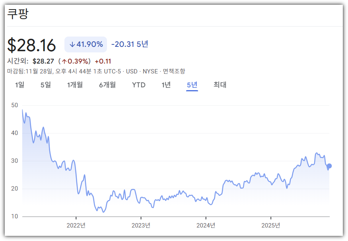Viewport: 348px width, 241px height.
Task: Select the 최대 range tab
Action: [x=220, y=85]
